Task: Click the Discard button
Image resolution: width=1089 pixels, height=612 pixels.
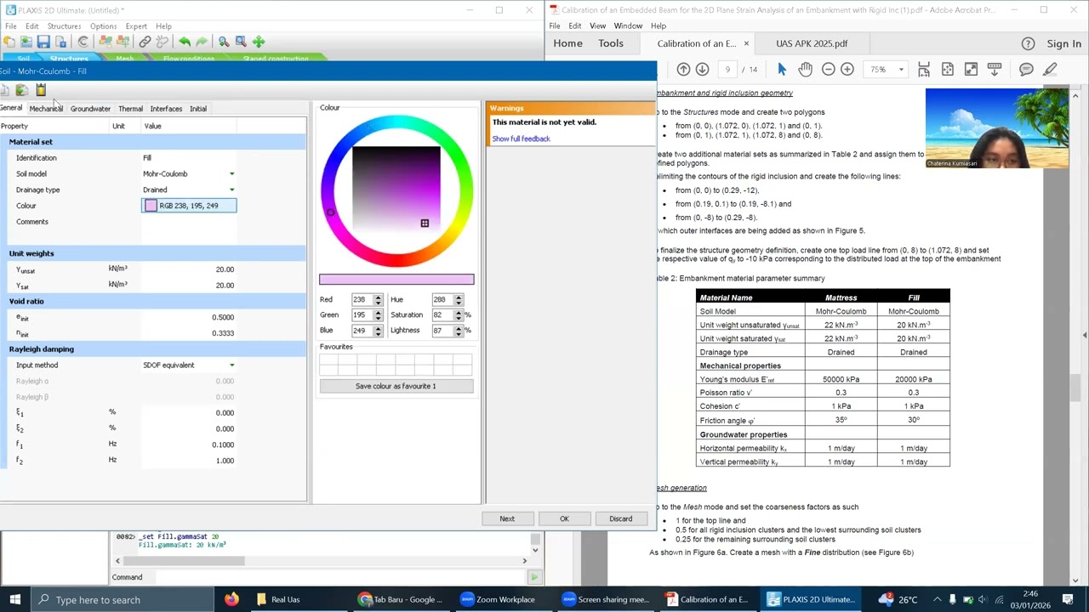Action: tap(620, 518)
